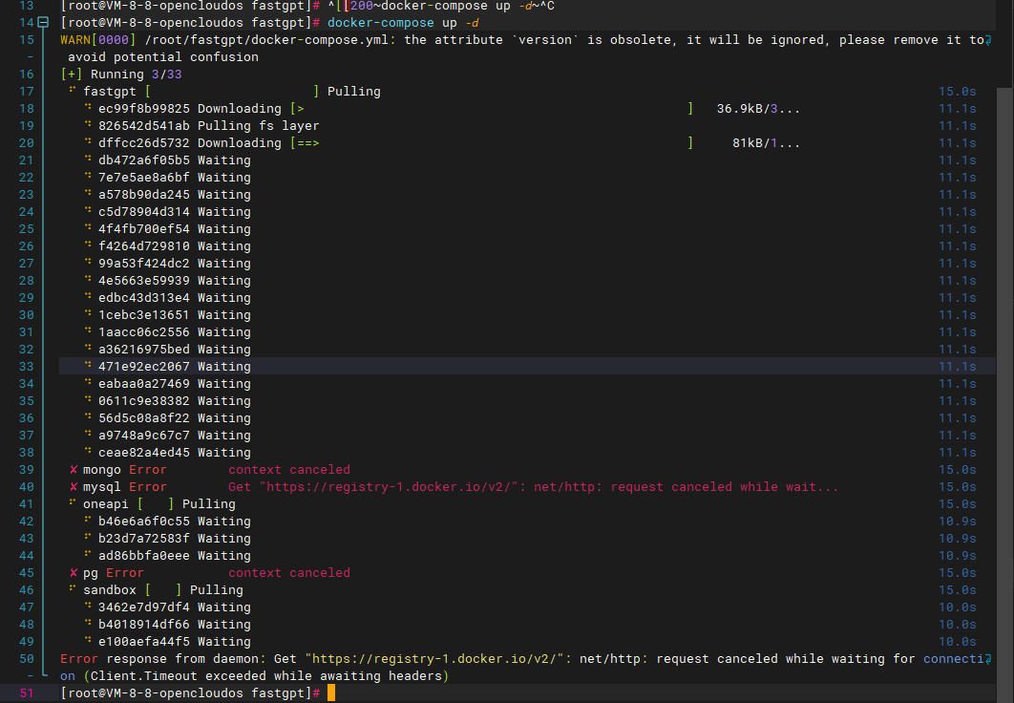The height and width of the screenshot is (703, 1014).
Task: Click highlighted layer '471e92ec2067 Waiting'
Action: 174,366
